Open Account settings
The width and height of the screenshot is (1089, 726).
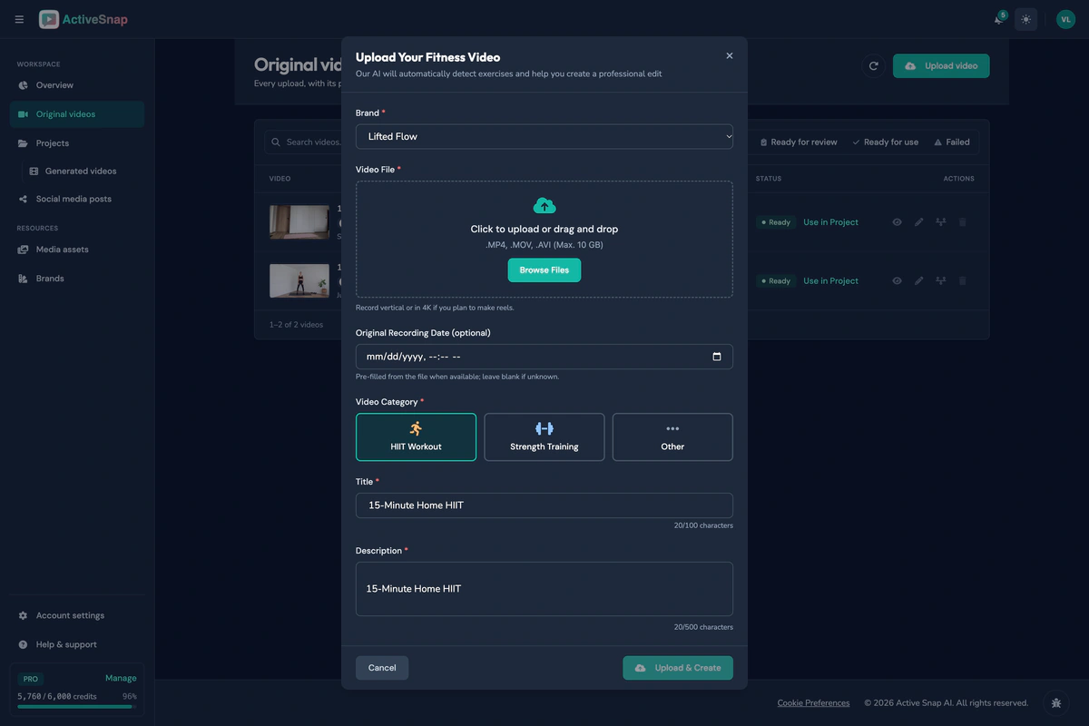click(77, 615)
